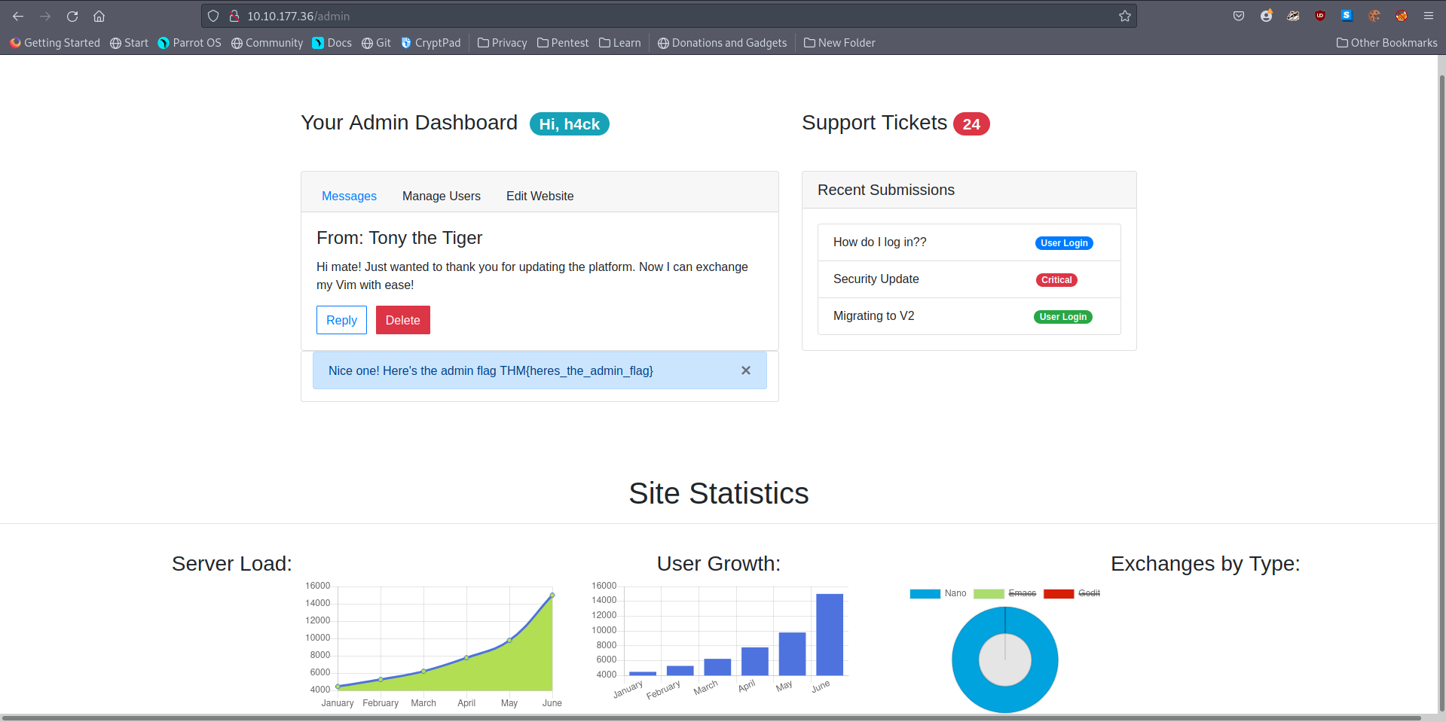This screenshot has height=722, width=1446.
Task: Toggle the Emacs legend in Exchanges chart
Action: point(1005,593)
